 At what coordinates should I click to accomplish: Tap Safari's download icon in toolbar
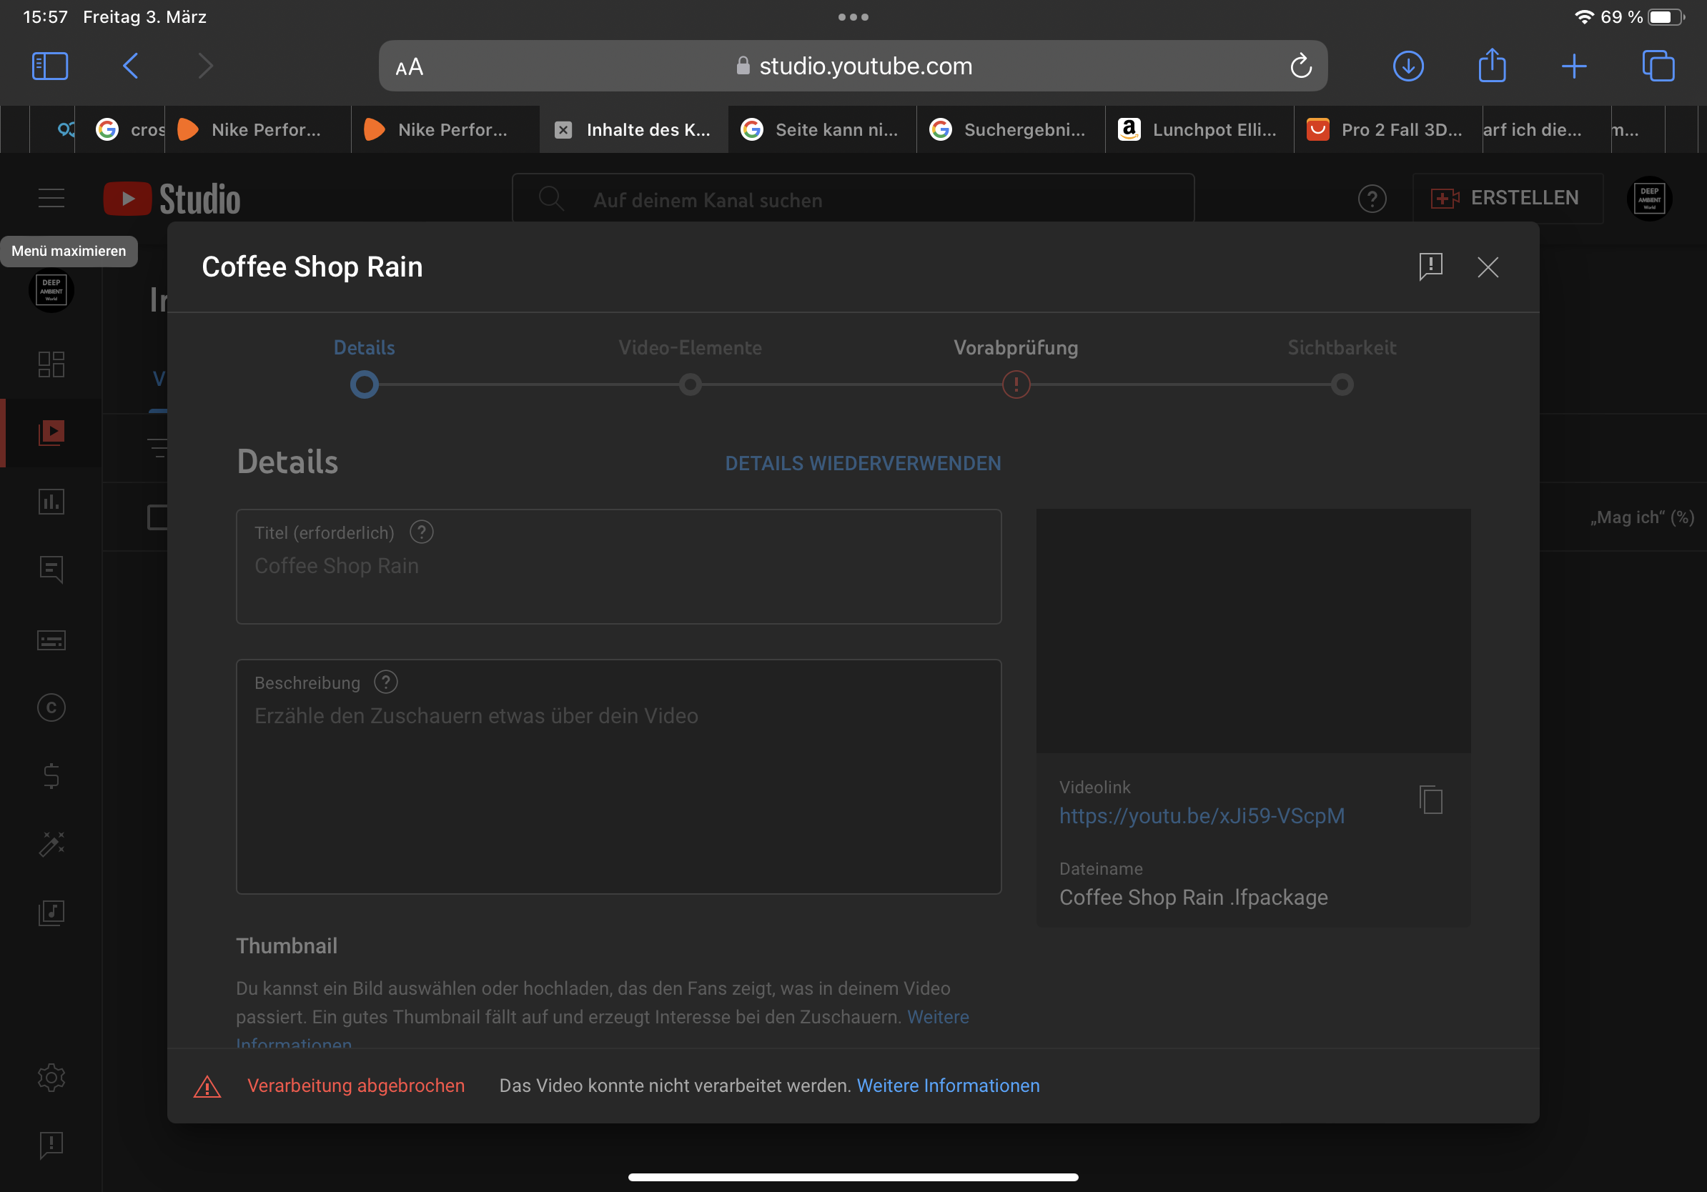point(1408,66)
